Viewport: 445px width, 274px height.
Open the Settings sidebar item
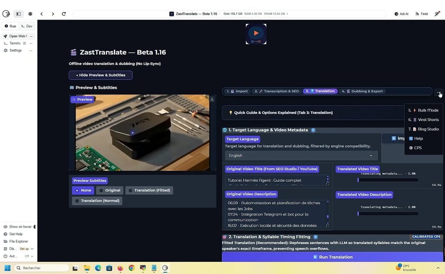(x=13, y=50)
